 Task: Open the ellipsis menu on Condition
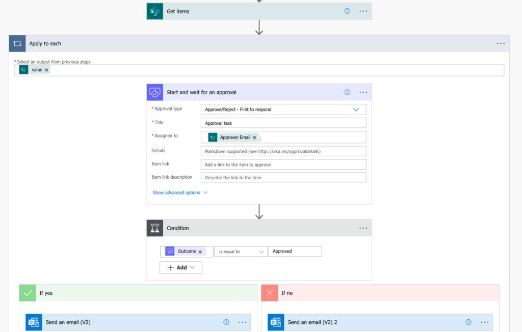click(x=363, y=228)
